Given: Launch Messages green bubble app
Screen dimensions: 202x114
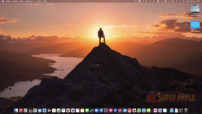Looking at the screenshot, I should click(87, 111).
